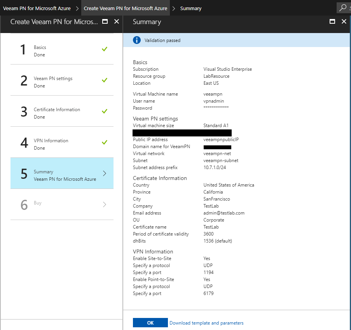The width and height of the screenshot is (351, 330).
Task: Click the Validation passed info icon
Action: tap(136, 40)
